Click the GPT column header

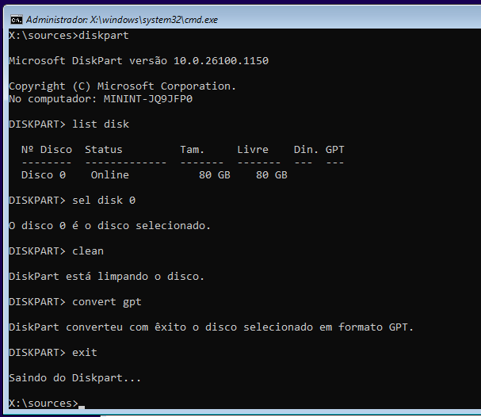click(334, 150)
